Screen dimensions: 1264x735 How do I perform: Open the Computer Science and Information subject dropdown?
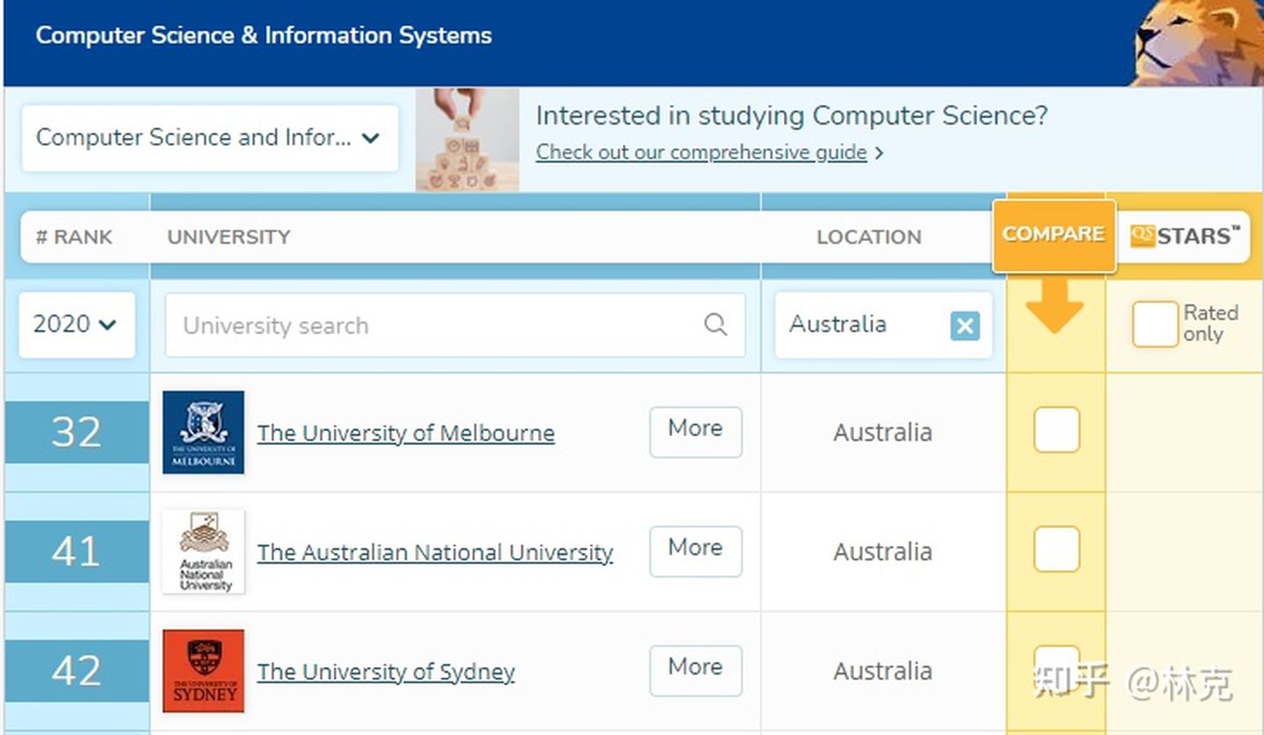(210, 138)
